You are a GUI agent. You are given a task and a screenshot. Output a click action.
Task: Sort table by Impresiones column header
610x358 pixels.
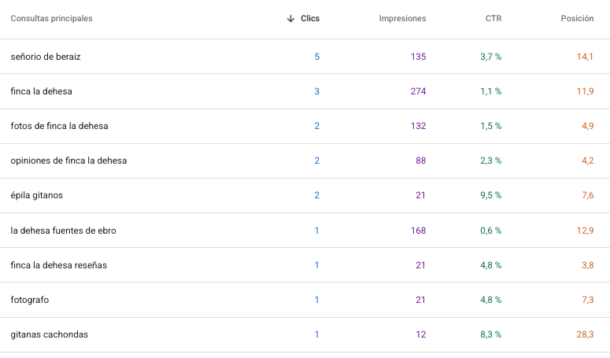click(x=402, y=18)
